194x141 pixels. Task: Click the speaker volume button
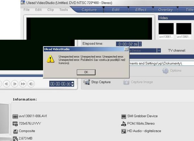(31, 84)
